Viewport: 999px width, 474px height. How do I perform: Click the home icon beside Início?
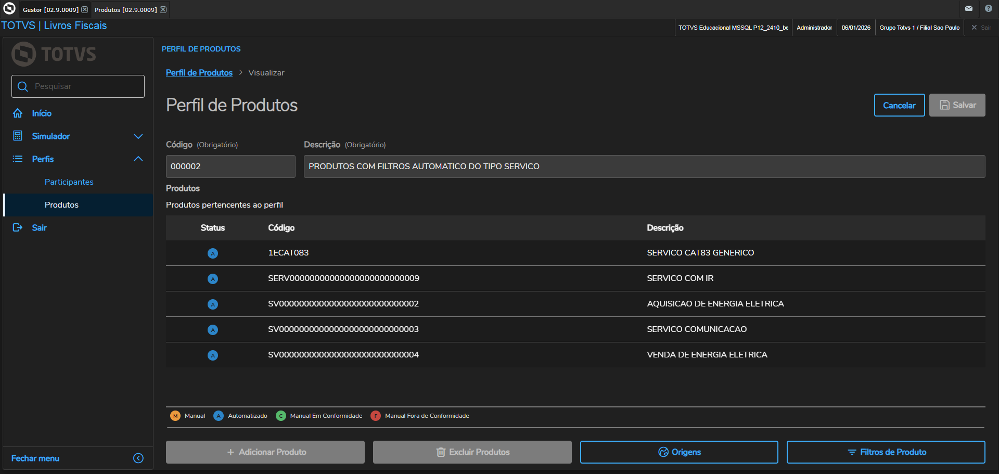click(x=18, y=113)
